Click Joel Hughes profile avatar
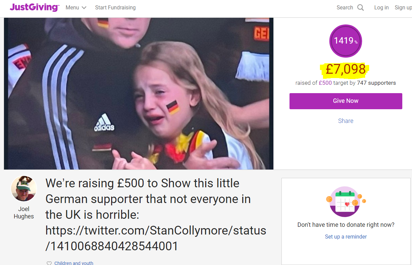Screen dimensions: 412x265 pyautogui.click(x=24, y=188)
